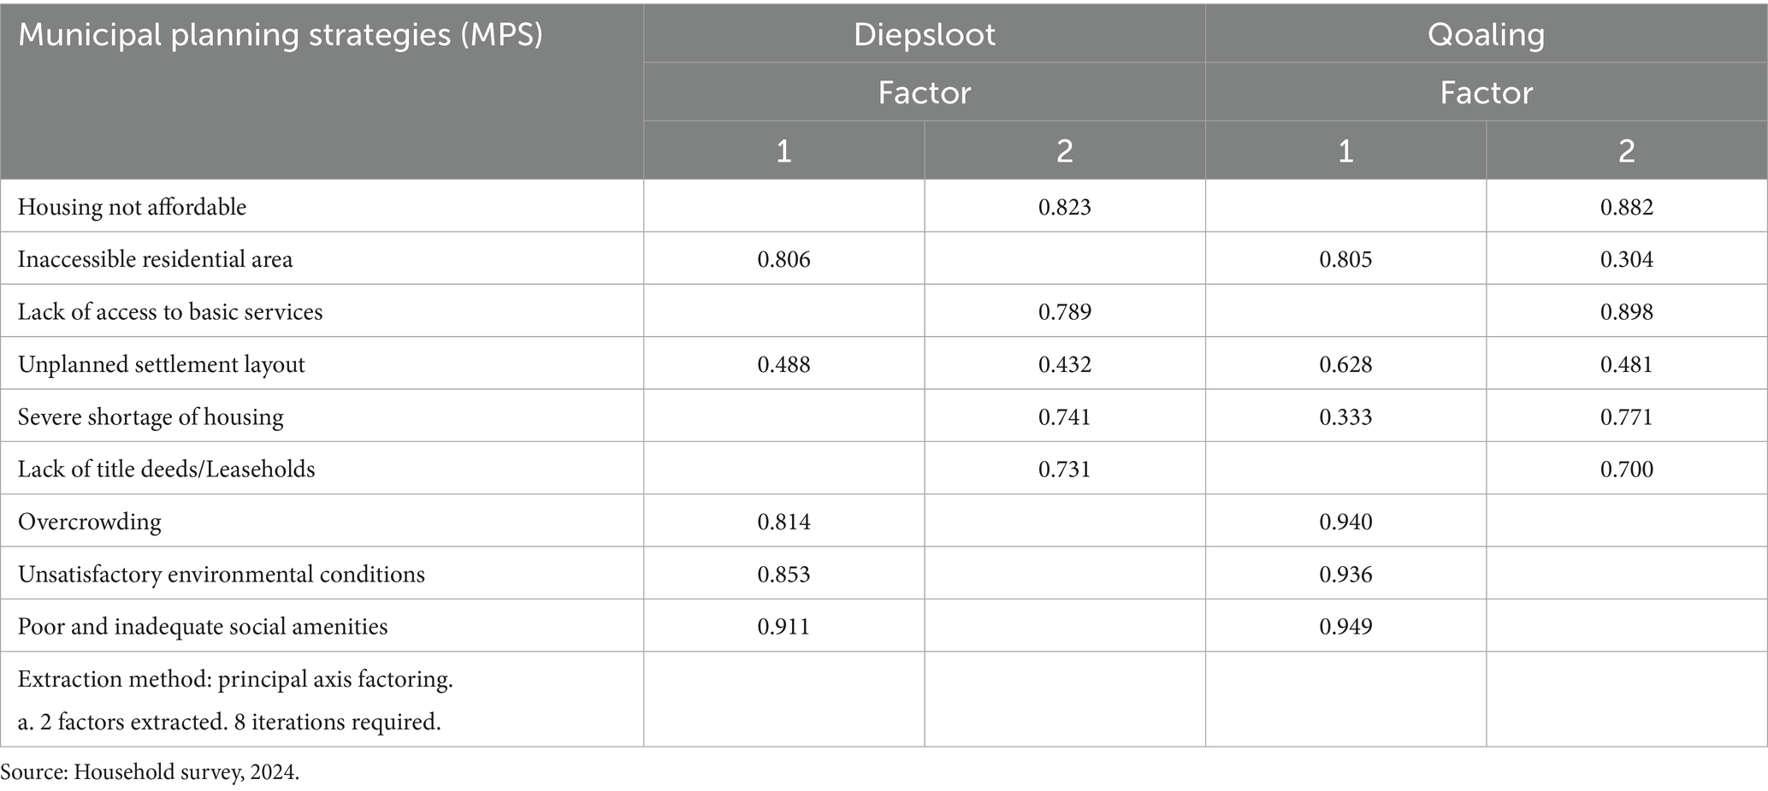Click the 0.898 value cell

pyautogui.click(x=1626, y=311)
